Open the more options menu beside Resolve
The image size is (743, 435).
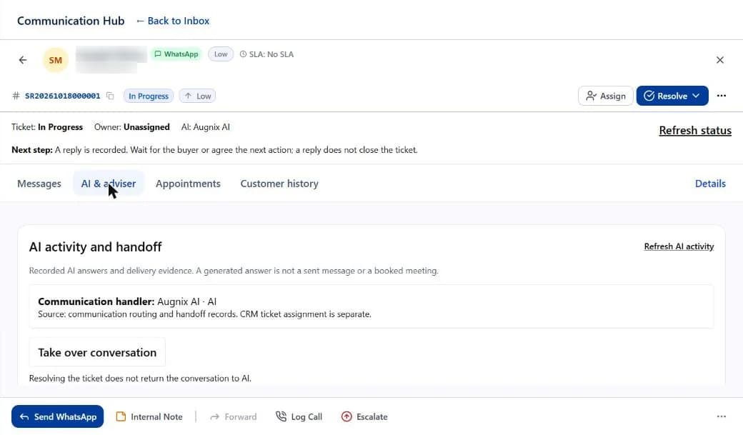(x=721, y=96)
